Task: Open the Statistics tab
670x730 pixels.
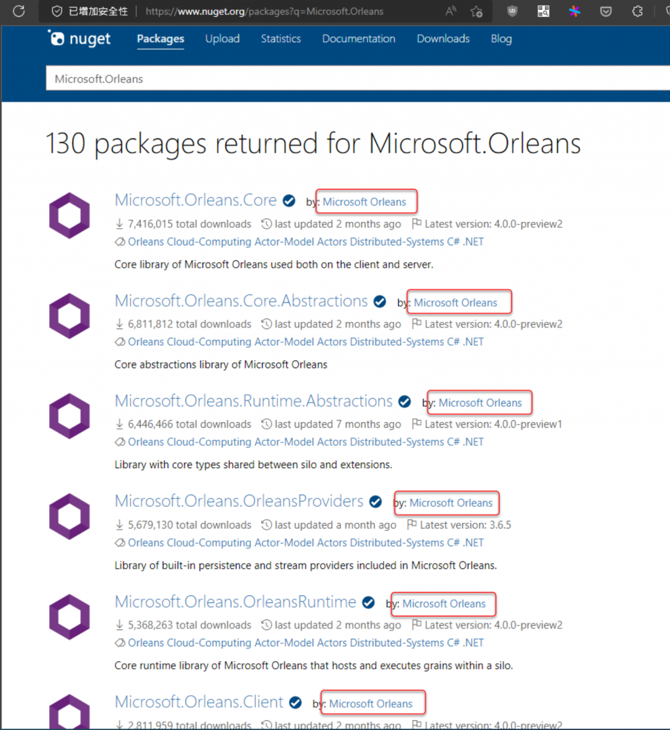Action: tap(281, 39)
